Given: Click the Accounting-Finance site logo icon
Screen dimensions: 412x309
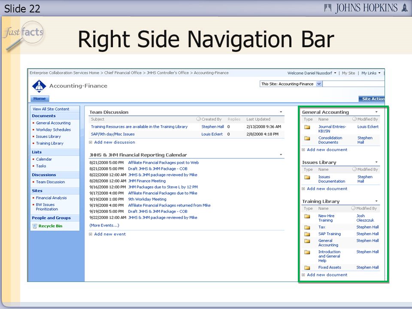Looking at the screenshot, I should click(39, 86).
